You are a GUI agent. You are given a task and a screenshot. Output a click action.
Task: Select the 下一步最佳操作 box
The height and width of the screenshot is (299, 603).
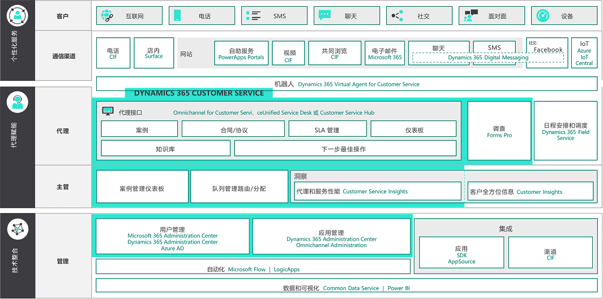coord(345,148)
